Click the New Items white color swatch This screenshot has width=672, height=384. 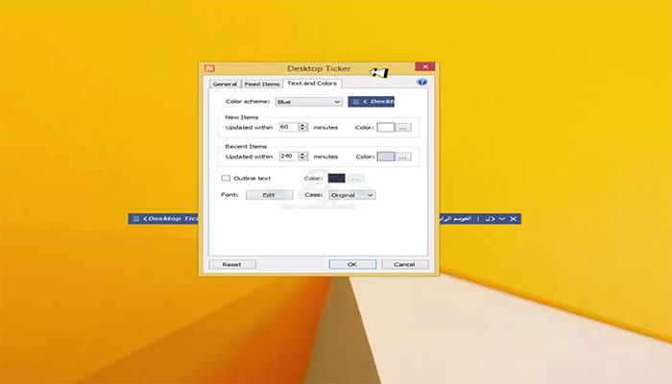[x=385, y=128]
